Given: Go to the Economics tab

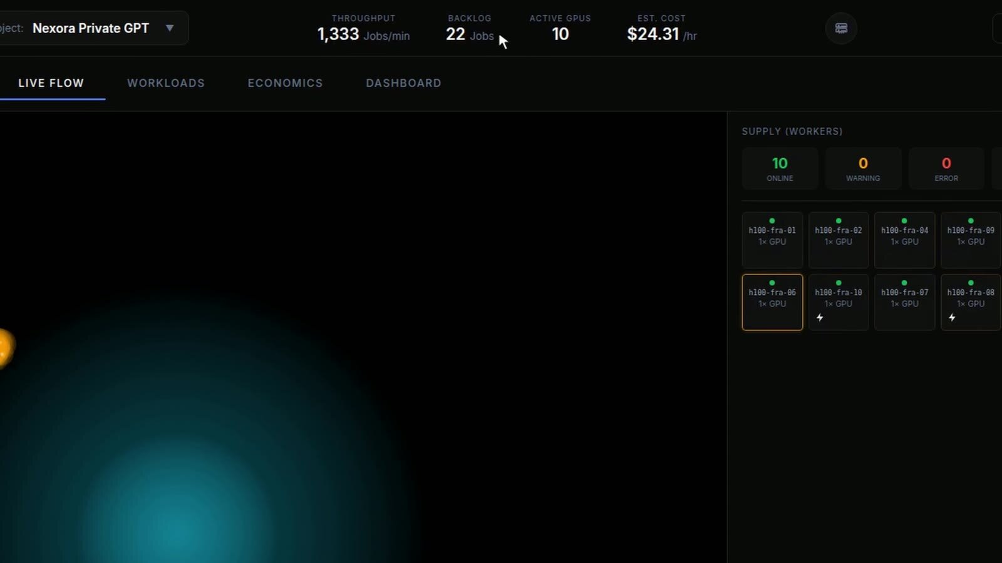Looking at the screenshot, I should (285, 83).
